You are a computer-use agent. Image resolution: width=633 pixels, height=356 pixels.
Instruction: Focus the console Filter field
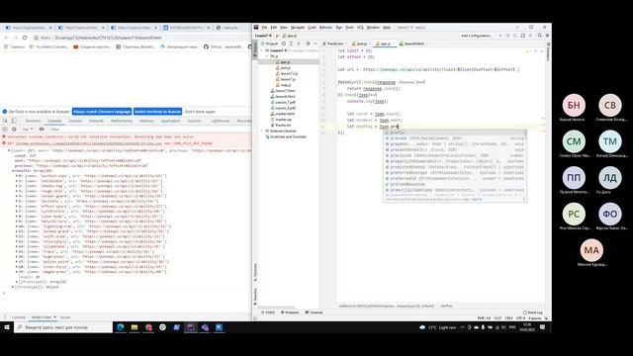(x=55, y=130)
